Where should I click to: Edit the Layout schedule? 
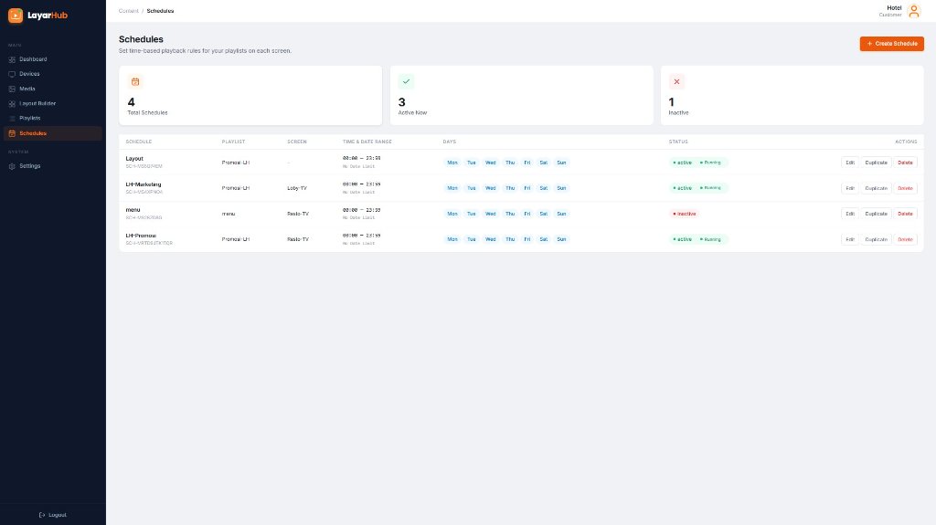point(850,163)
